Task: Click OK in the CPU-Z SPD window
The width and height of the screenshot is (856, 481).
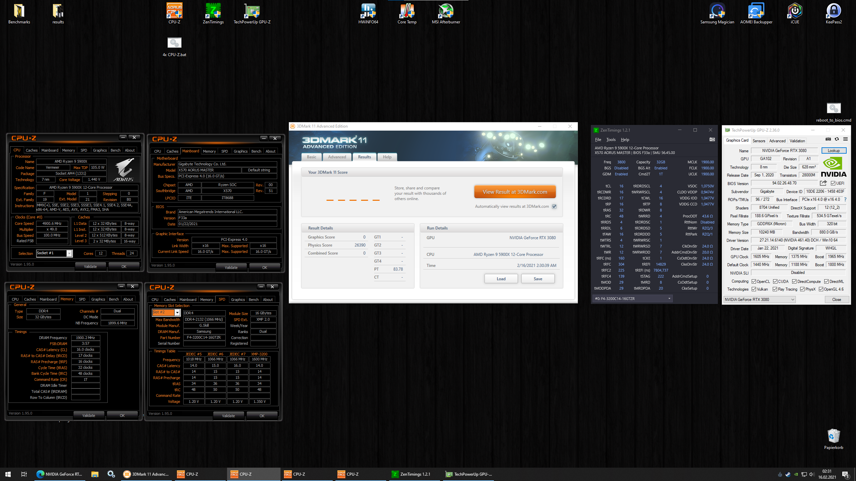Action: coord(262,416)
